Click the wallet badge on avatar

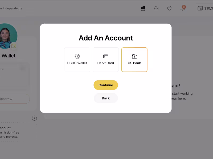point(14,46)
